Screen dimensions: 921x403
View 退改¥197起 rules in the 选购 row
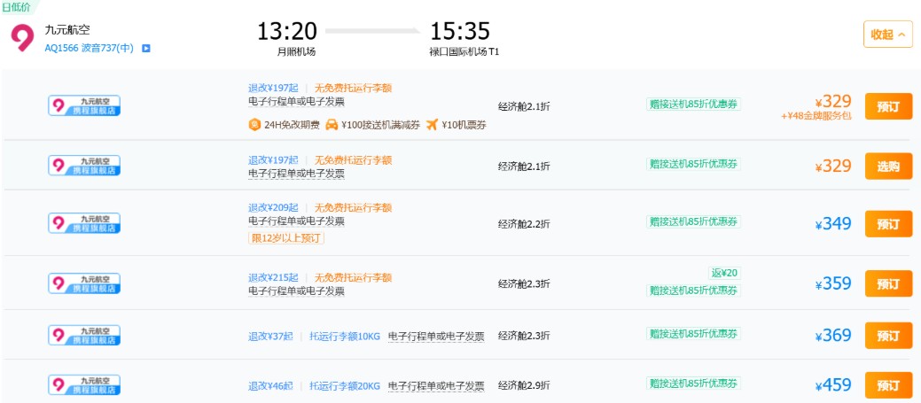(273, 160)
